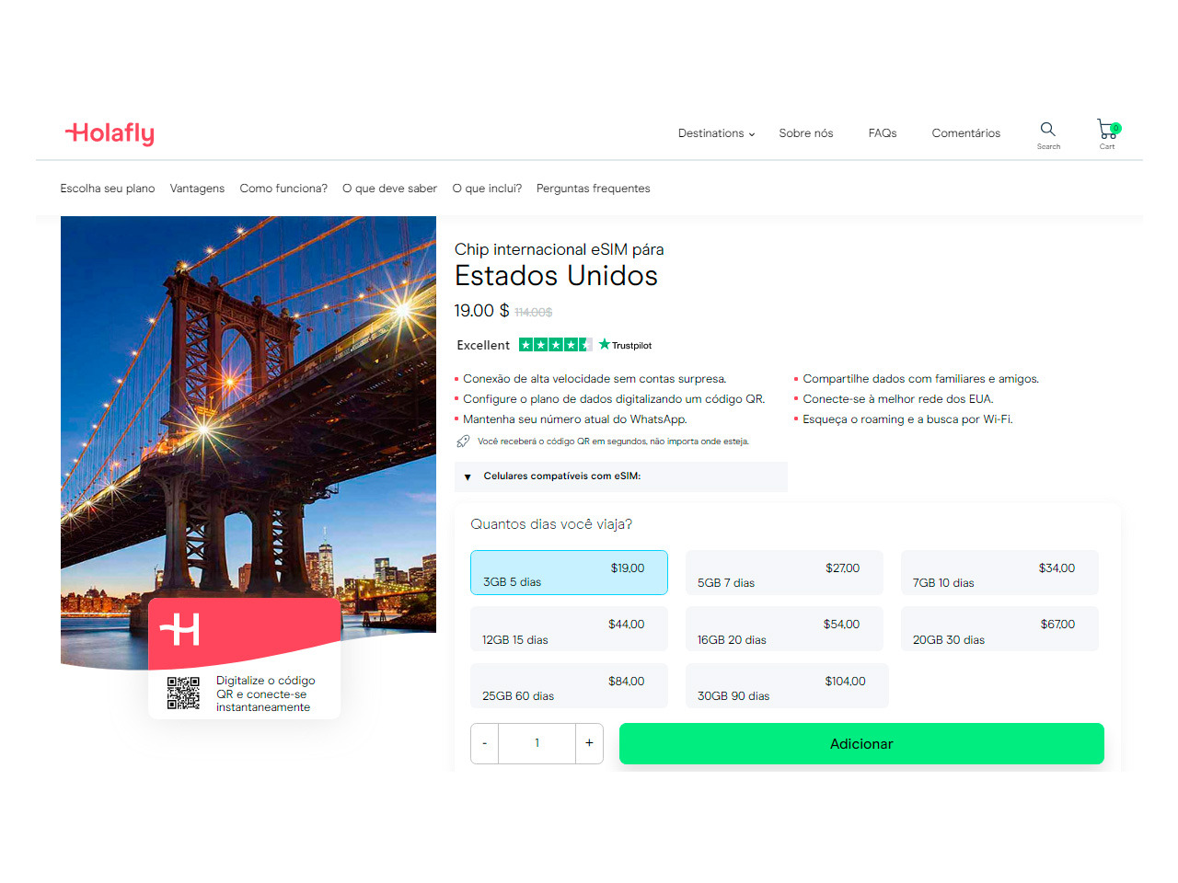The height and width of the screenshot is (883, 1178).
Task: Open the Comentários menu item
Action: pyautogui.click(x=966, y=133)
